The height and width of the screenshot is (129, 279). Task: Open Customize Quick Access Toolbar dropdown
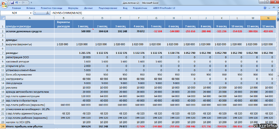pos(31,3)
